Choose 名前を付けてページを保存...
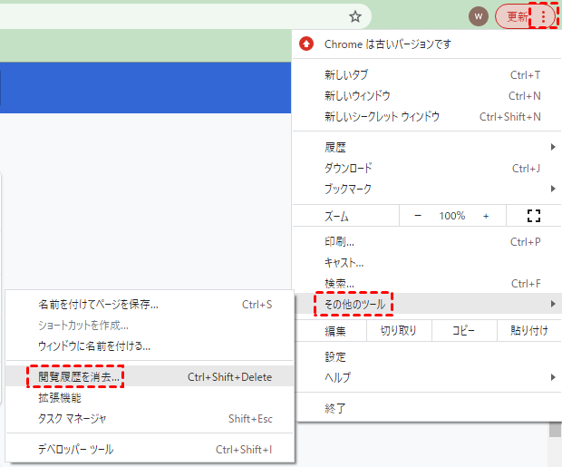Image resolution: width=562 pixels, height=467 pixels. pos(150,305)
